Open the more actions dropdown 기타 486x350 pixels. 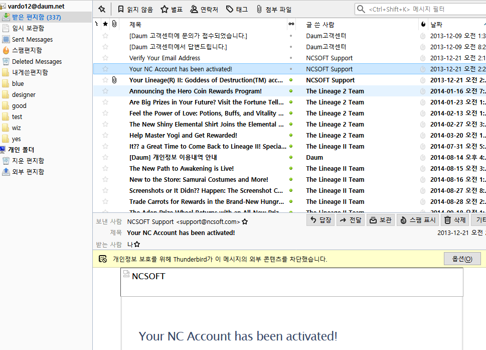click(x=479, y=220)
